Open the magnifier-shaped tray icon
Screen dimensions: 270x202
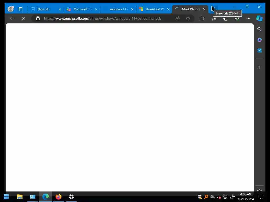click(206, 197)
